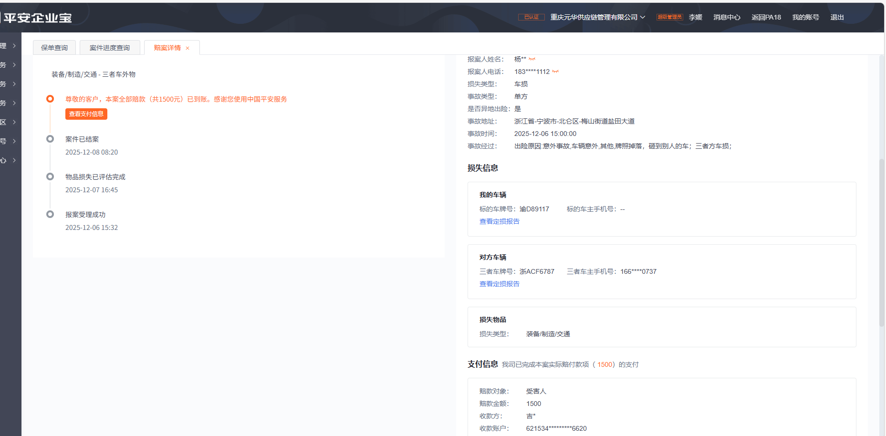Click the orange 查看支付信息 button

[x=86, y=114]
